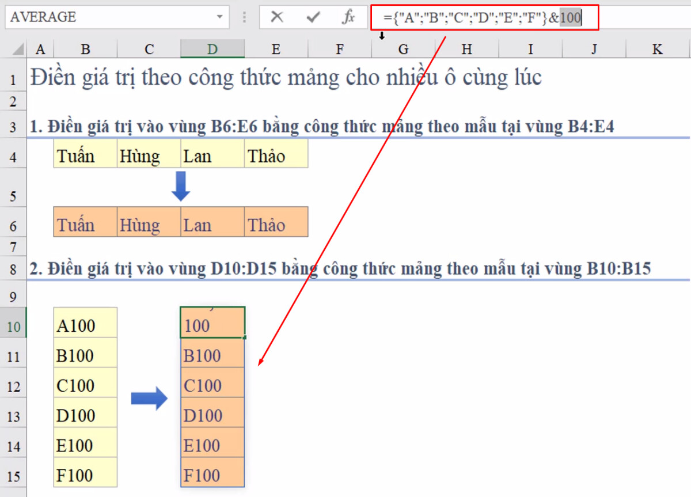Select column D header
This screenshot has height=497, width=691.
click(212, 50)
